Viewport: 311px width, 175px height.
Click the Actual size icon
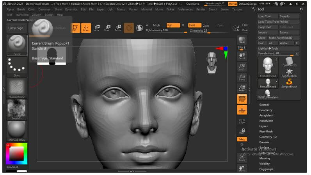[242, 77]
